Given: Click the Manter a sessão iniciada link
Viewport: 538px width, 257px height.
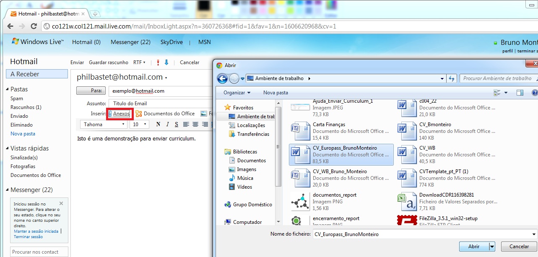Looking at the screenshot, I should 36,231.
